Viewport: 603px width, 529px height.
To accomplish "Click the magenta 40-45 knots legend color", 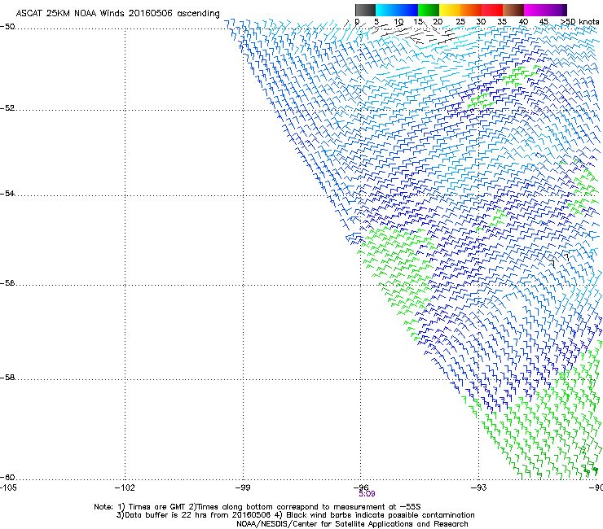I will point(535,10).
